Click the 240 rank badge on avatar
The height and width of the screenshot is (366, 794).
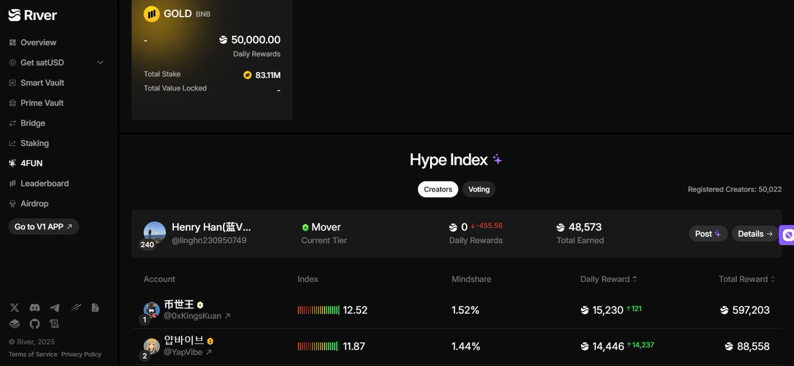[x=147, y=245]
